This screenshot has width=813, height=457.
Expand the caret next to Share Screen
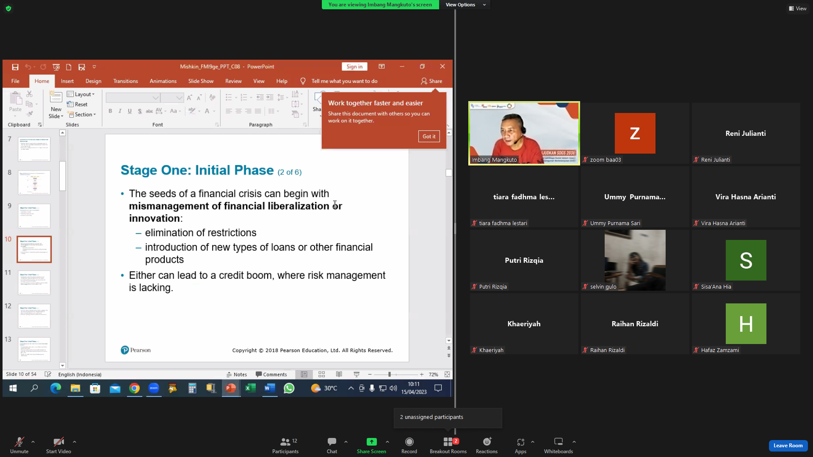coord(387,442)
